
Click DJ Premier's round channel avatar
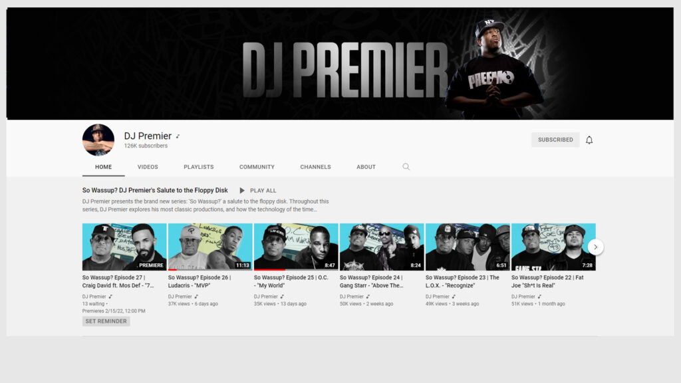point(98,140)
